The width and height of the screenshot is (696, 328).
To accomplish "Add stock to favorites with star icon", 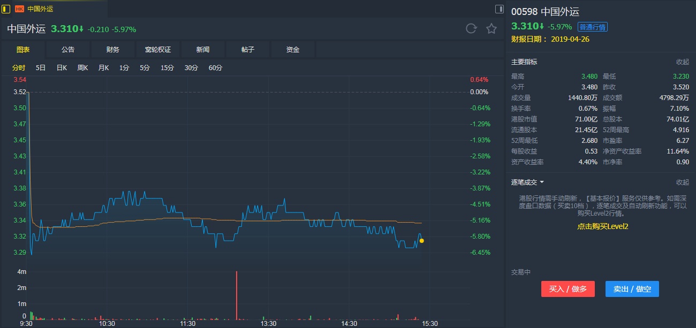I will [491, 29].
